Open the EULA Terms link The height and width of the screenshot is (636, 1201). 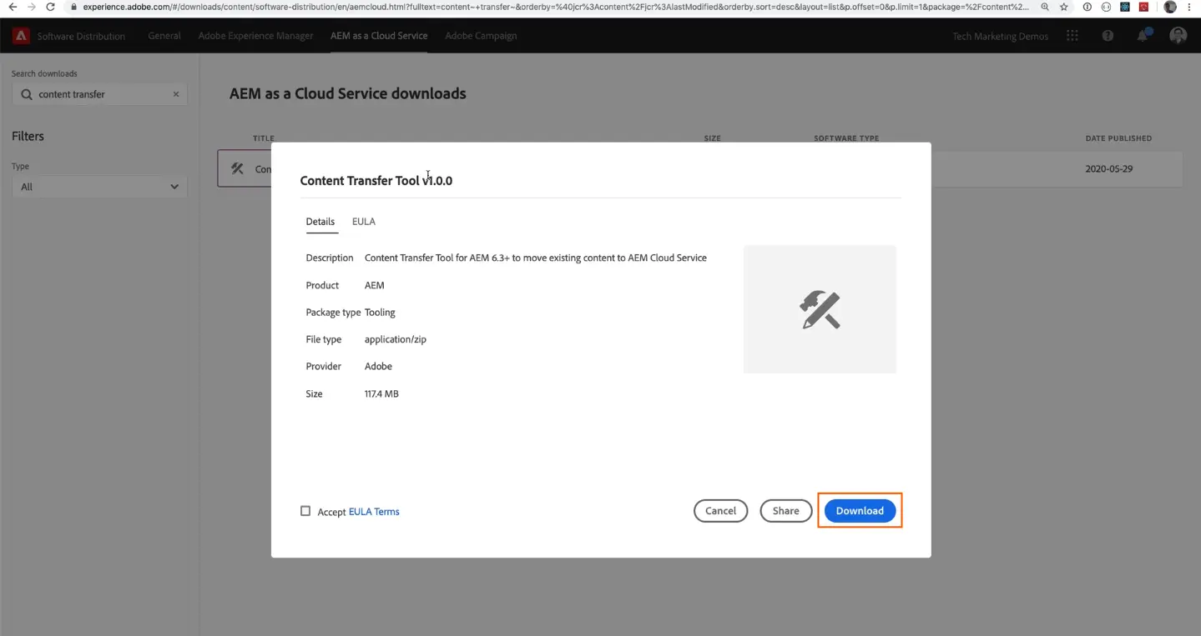[x=374, y=512]
